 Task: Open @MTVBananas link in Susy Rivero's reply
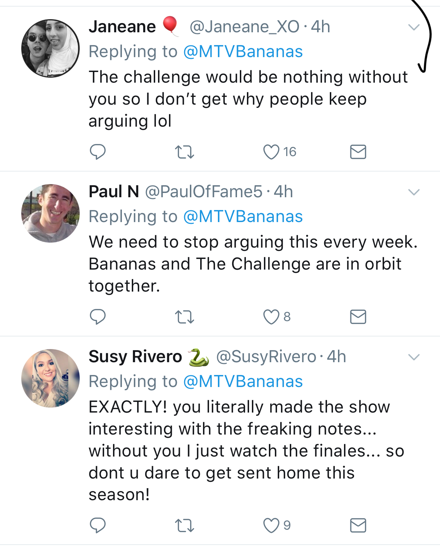tap(243, 382)
